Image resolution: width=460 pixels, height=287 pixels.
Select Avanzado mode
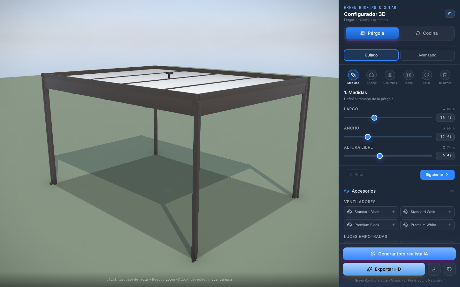click(427, 55)
